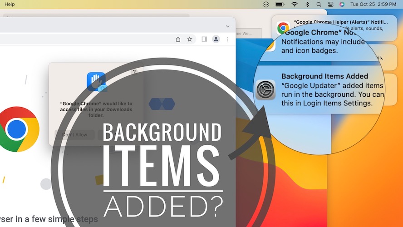Launch Siri from the menu bar
403x227 pixels.
click(342, 4)
